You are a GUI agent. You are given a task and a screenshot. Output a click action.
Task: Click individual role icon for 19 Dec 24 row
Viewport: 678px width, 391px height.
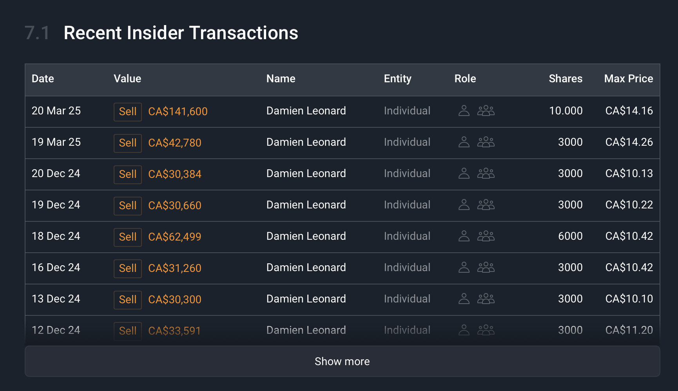pyautogui.click(x=464, y=205)
